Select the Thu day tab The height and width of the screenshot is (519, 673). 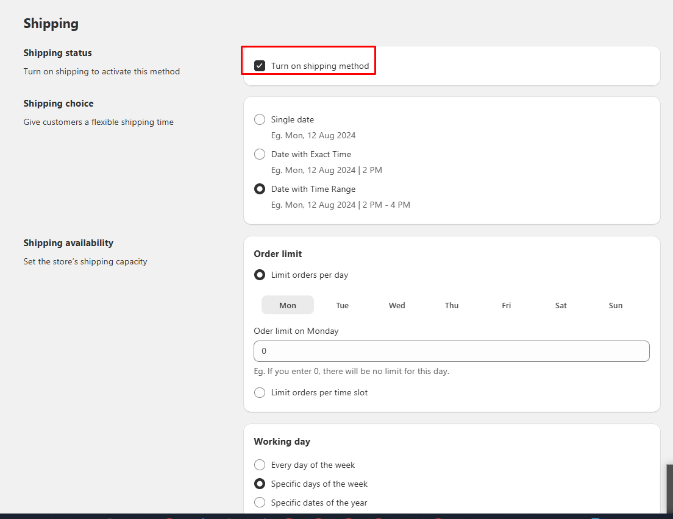[x=452, y=305]
